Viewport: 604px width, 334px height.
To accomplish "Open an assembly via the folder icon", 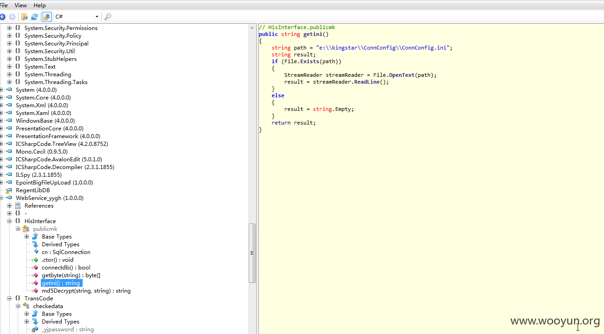I will (x=25, y=17).
